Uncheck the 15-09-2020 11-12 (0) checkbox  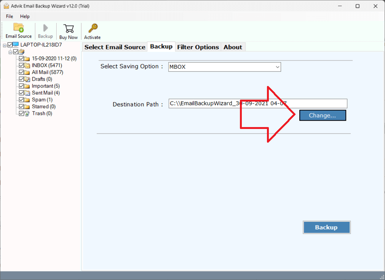point(21,59)
